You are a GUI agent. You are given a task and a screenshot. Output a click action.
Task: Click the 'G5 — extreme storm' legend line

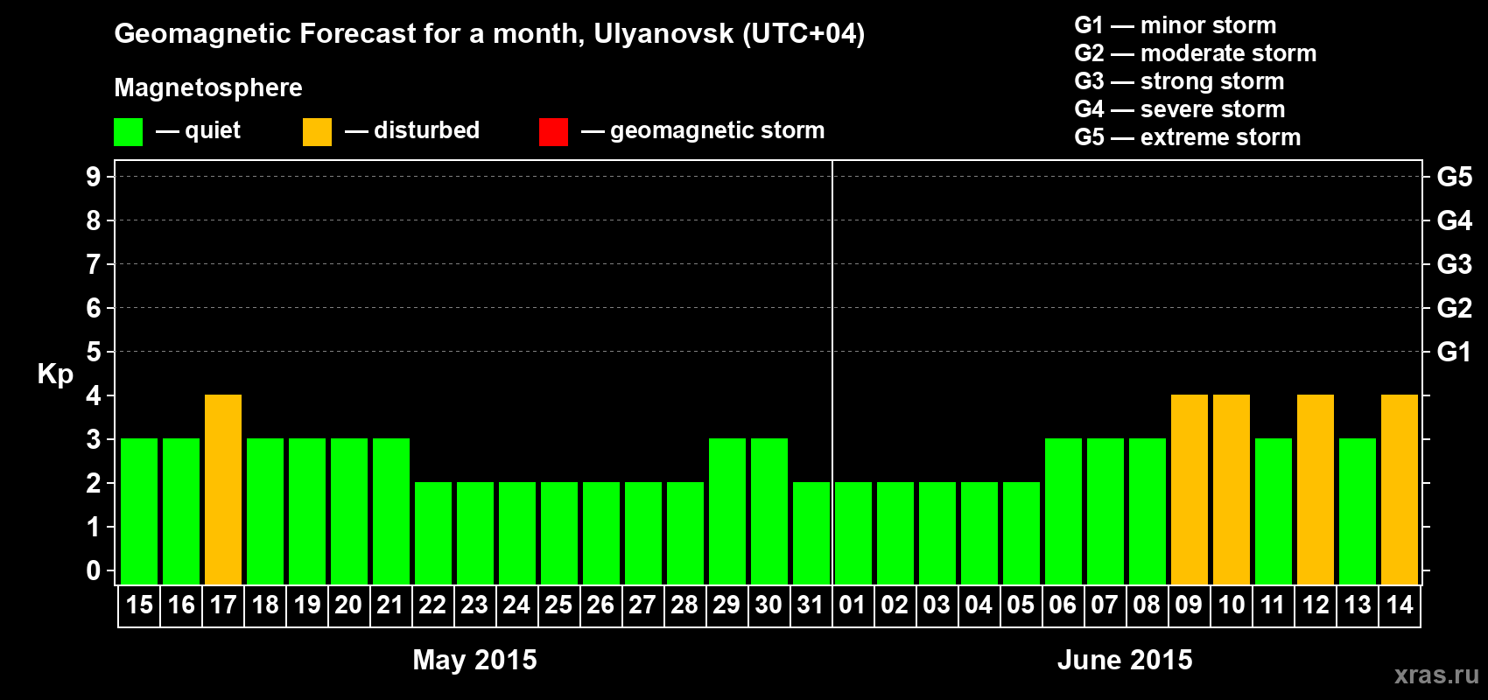pos(1187,137)
